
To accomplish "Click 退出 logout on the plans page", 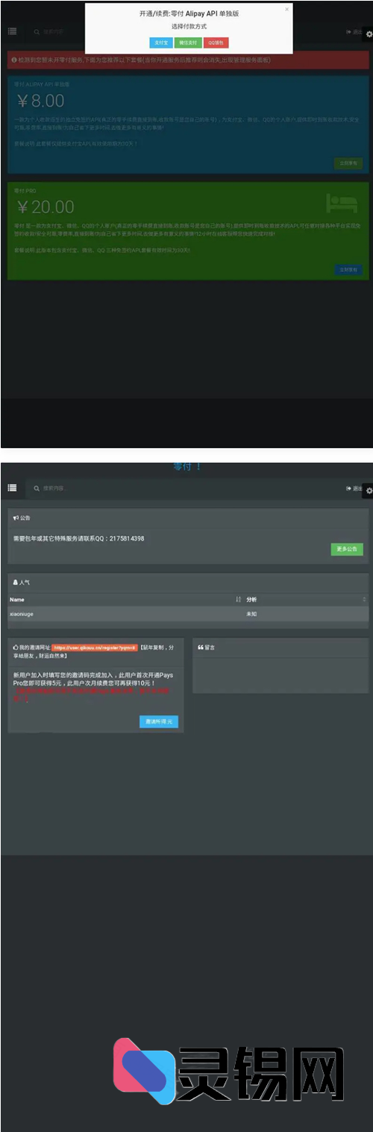I will point(354,32).
